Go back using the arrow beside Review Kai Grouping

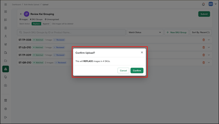click(21, 14)
